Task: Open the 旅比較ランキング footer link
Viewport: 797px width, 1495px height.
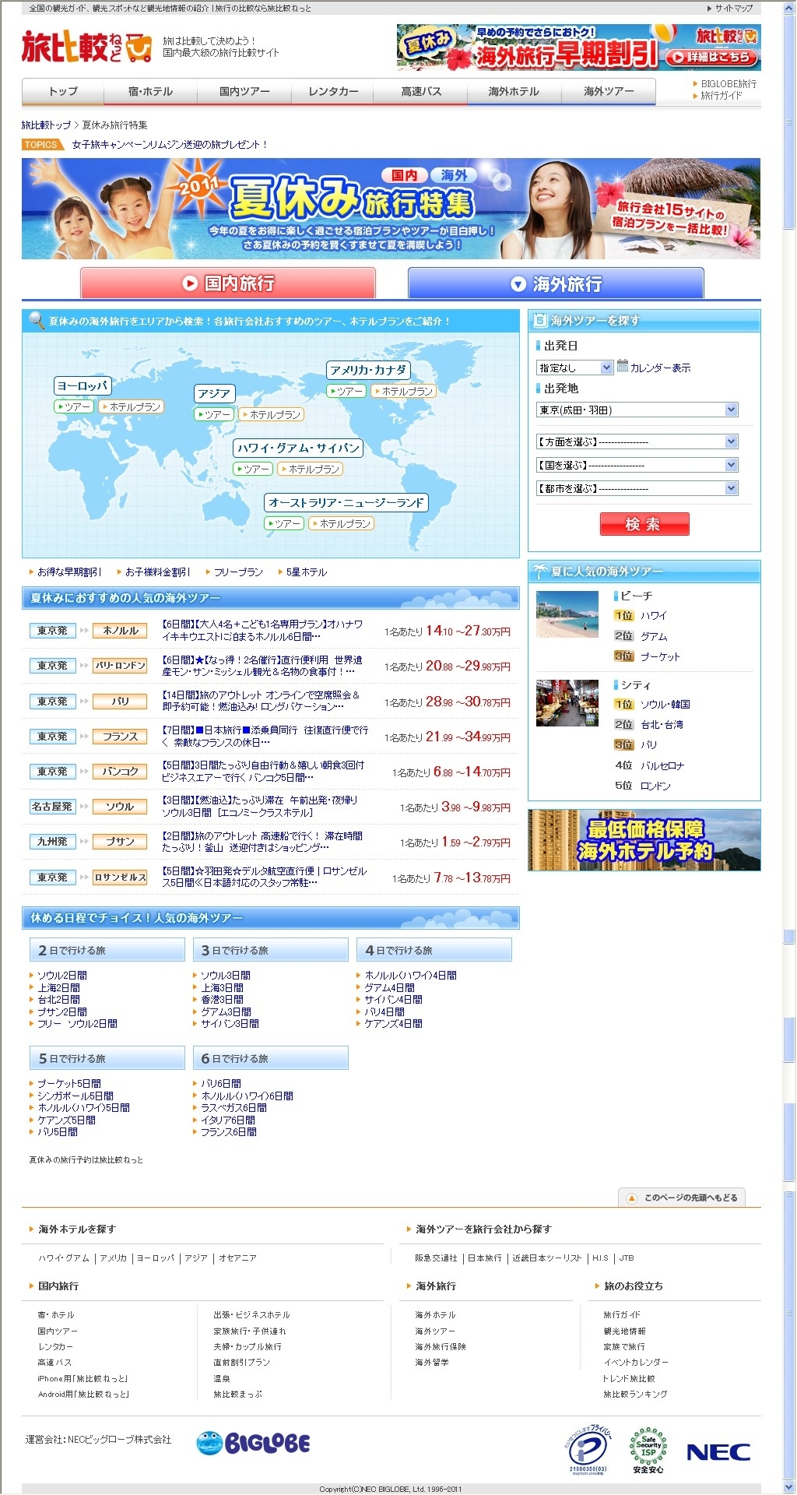Action: point(635,1394)
